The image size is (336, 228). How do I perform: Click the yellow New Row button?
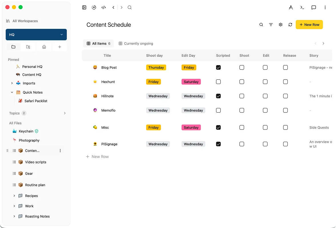(309, 25)
